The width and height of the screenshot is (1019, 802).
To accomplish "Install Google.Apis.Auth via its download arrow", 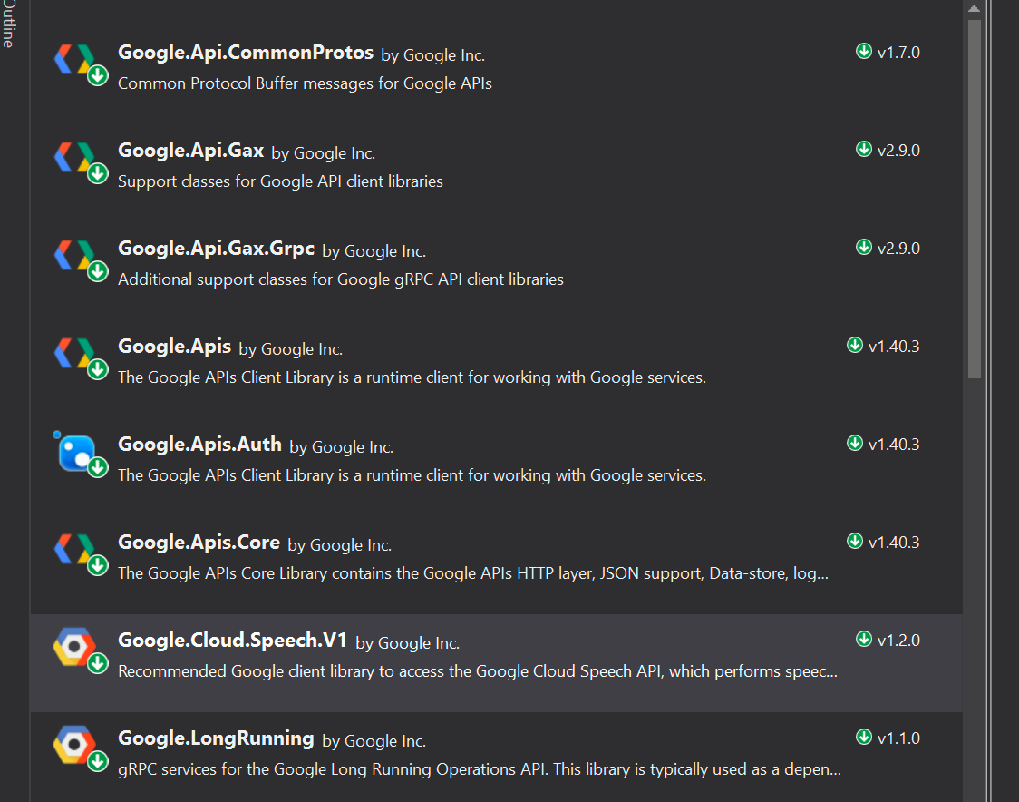I will click(x=855, y=444).
